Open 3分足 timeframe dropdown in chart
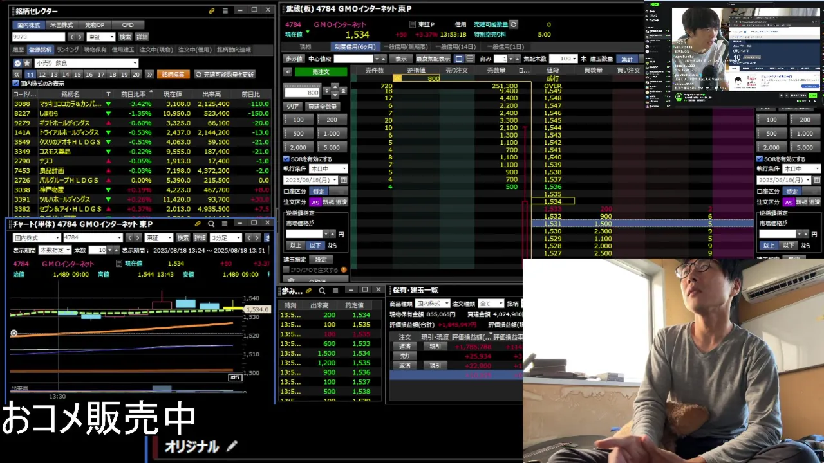The image size is (824, 463). [226, 238]
